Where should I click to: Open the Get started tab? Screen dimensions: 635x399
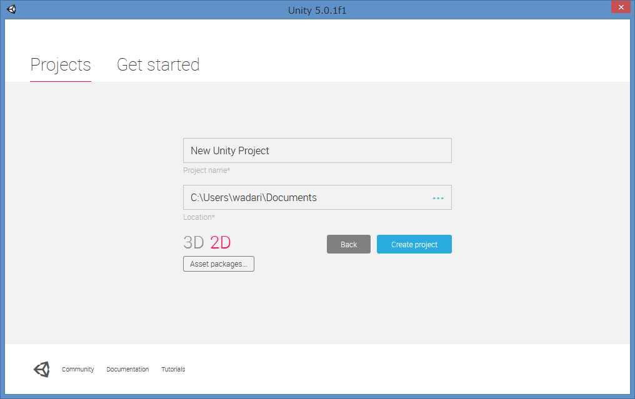[x=158, y=65]
